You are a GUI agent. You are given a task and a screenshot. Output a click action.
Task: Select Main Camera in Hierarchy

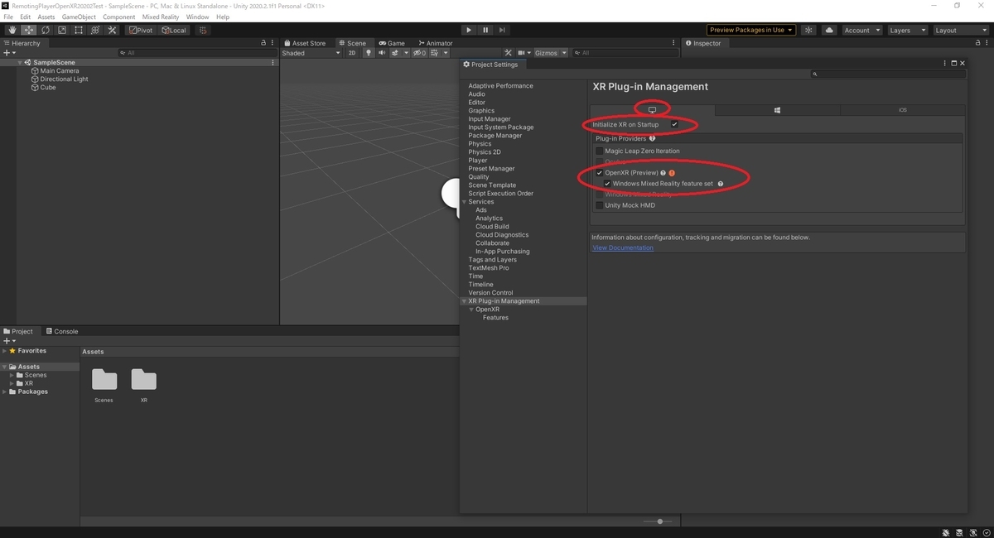tap(60, 71)
